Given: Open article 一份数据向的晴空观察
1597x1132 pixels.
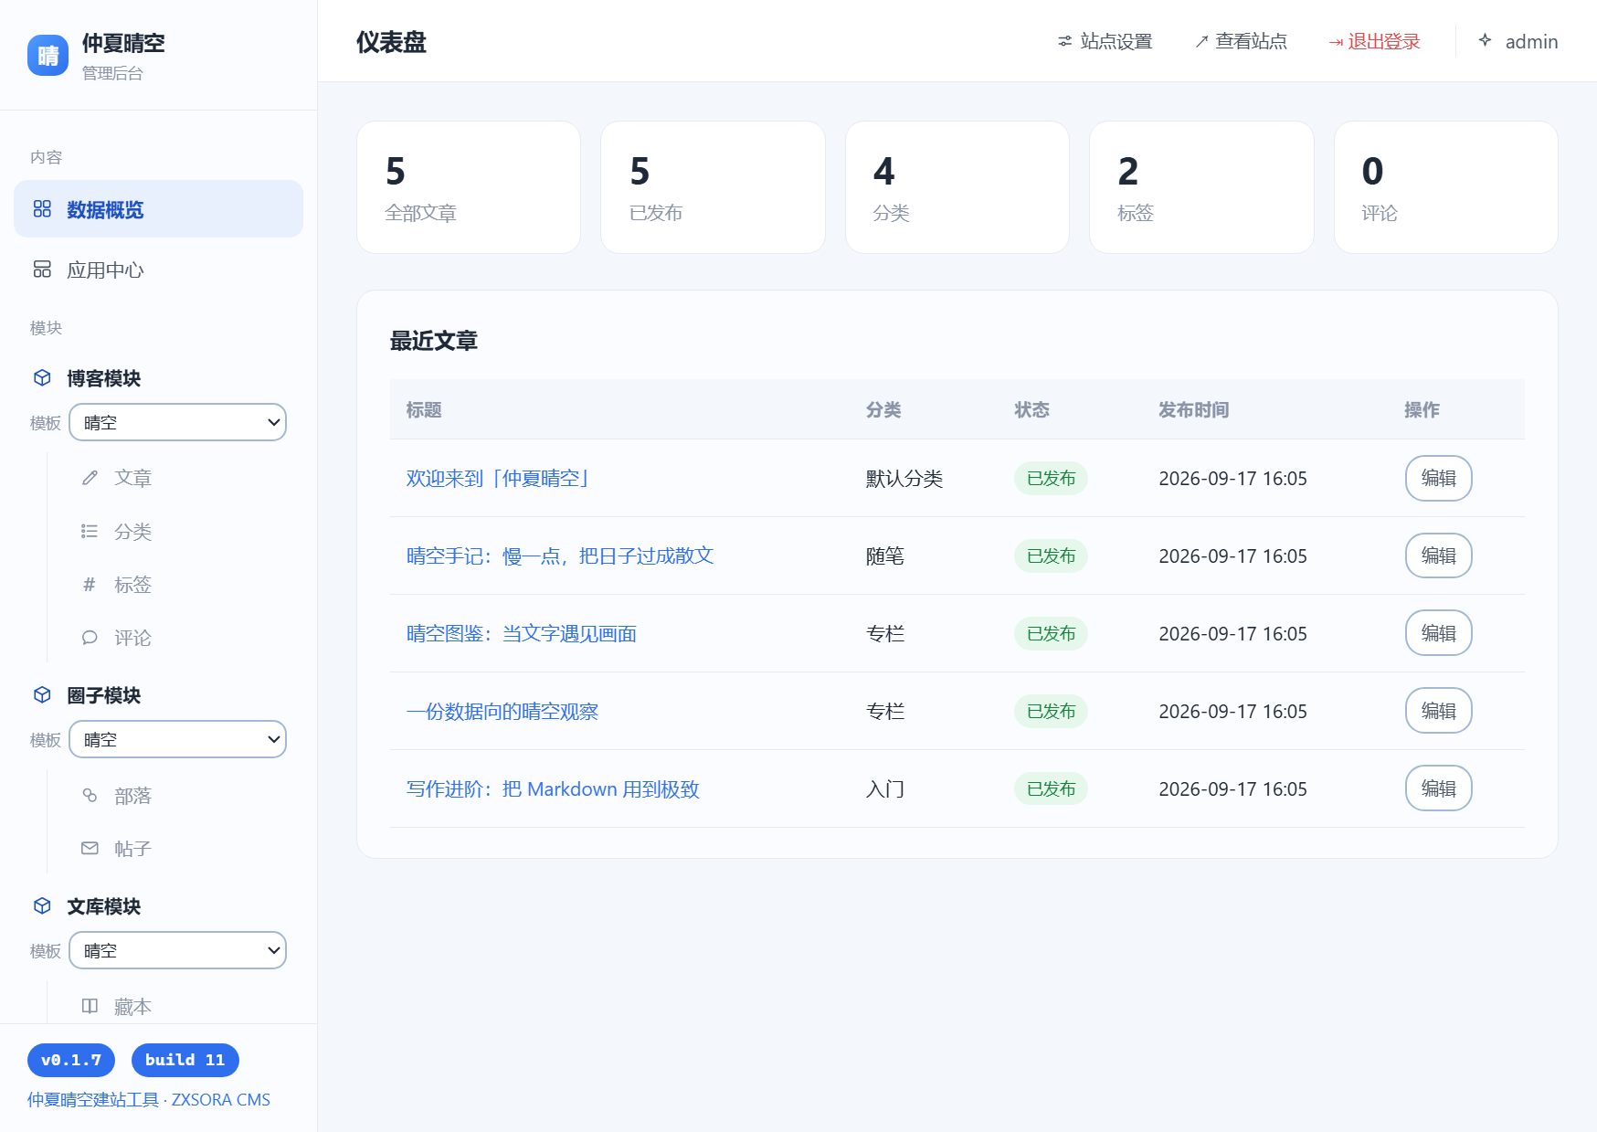Looking at the screenshot, I should [502, 711].
